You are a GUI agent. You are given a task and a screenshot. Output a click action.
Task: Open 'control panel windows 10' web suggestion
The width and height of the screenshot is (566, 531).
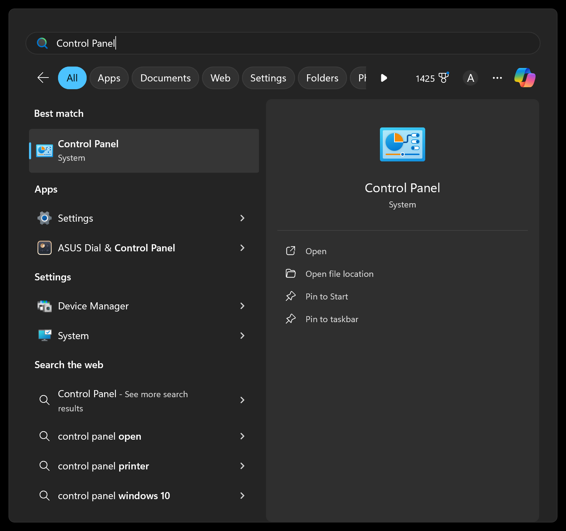click(144, 496)
